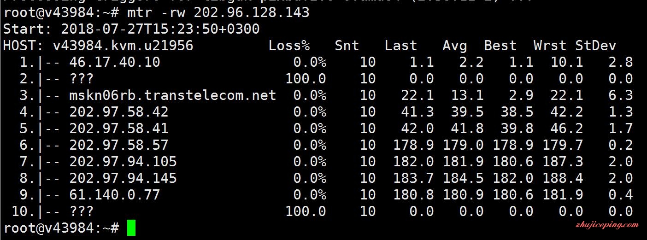Image resolution: width=647 pixels, height=240 pixels.
Task: Click the ??? host on hop 10
Action: (x=82, y=211)
